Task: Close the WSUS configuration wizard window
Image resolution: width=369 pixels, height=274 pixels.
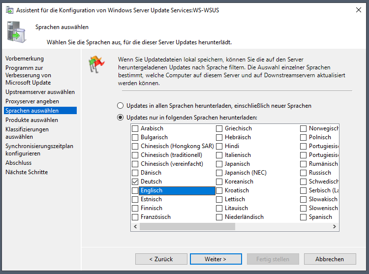Action: tap(358, 10)
